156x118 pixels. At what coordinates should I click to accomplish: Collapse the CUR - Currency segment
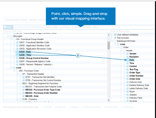point(18,99)
